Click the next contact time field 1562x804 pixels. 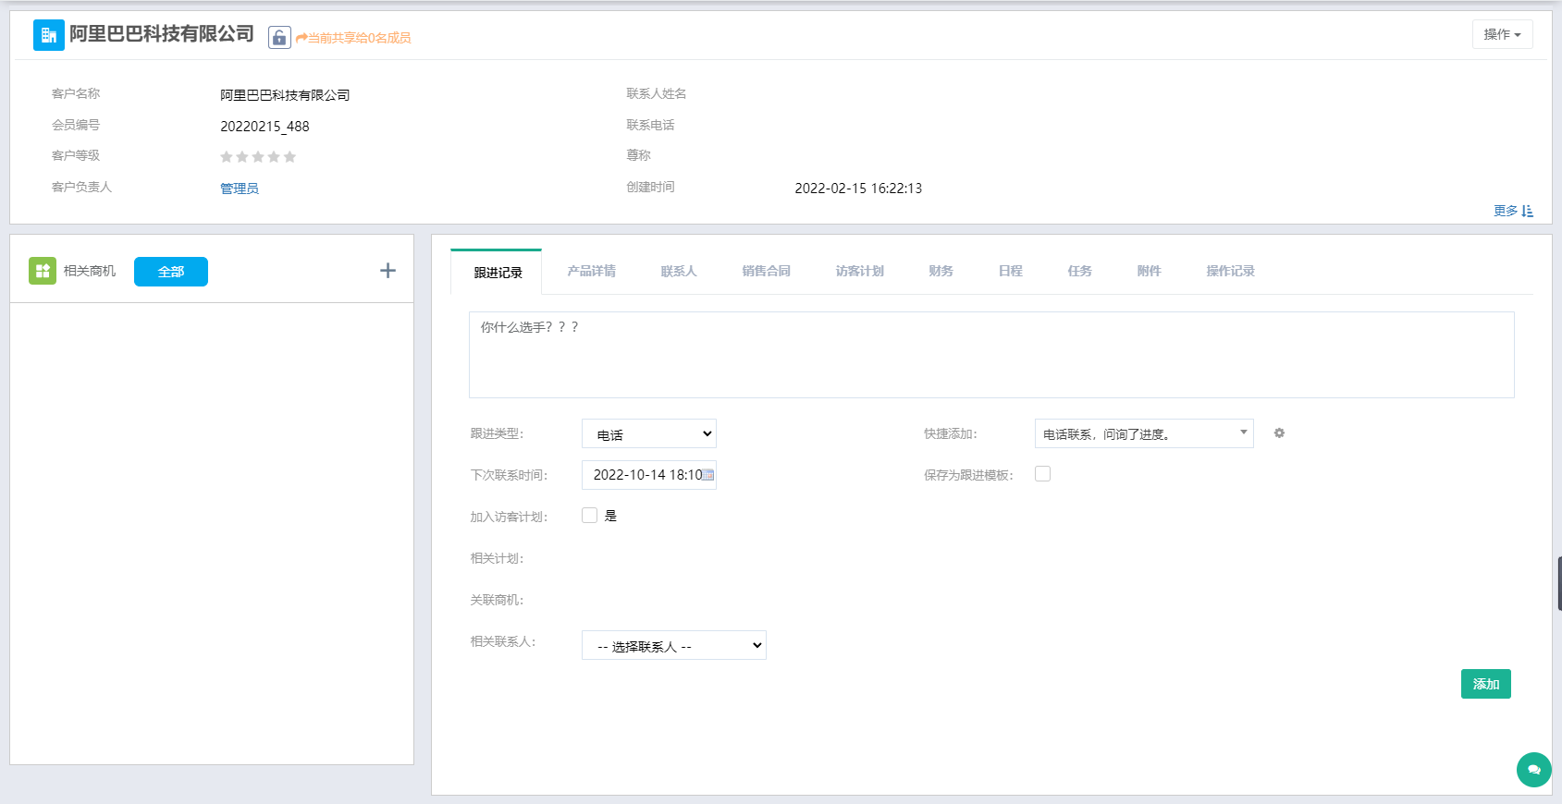coord(649,475)
